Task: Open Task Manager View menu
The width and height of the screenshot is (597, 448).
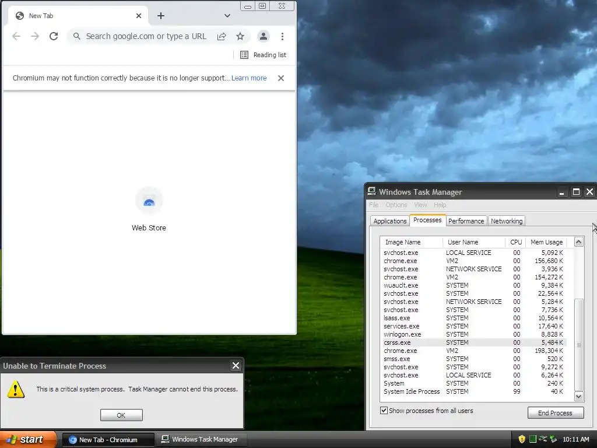Action: click(420, 205)
